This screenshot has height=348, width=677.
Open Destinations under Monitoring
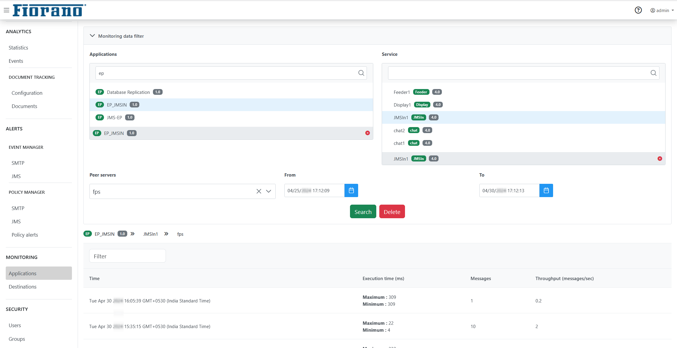[22, 287]
